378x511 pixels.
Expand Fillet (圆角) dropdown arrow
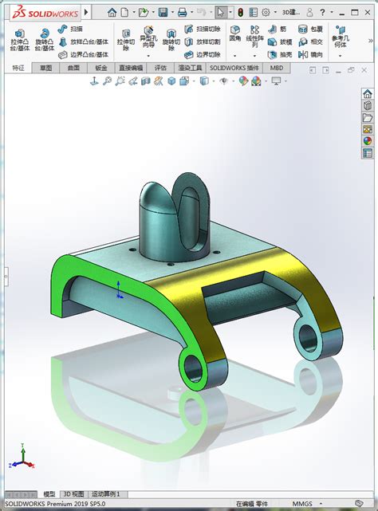coord(234,56)
